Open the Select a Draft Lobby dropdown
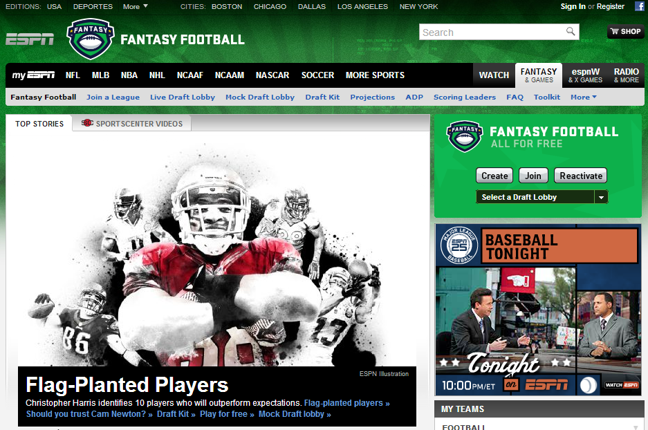 pyautogui.click(x=541, y=197)
